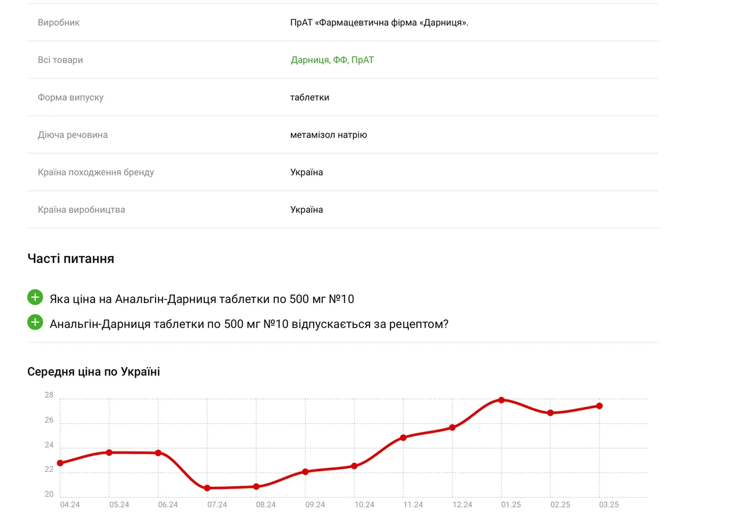The height and width of the screenshot is (518, 752).
Task: Select the chart data point for 06.24
Action: [158, 453]
